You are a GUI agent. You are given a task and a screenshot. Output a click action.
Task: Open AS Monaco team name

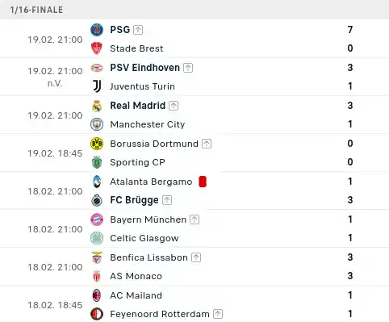136,276
